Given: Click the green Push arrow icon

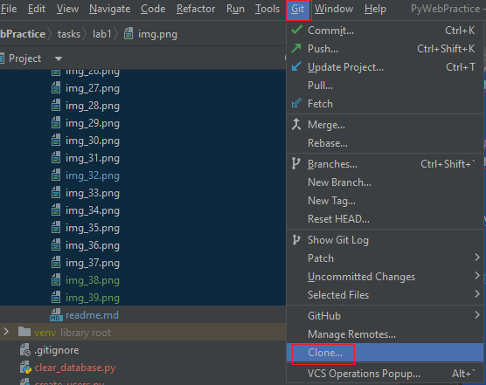Looking at the screenshot, I should (296, 48).
